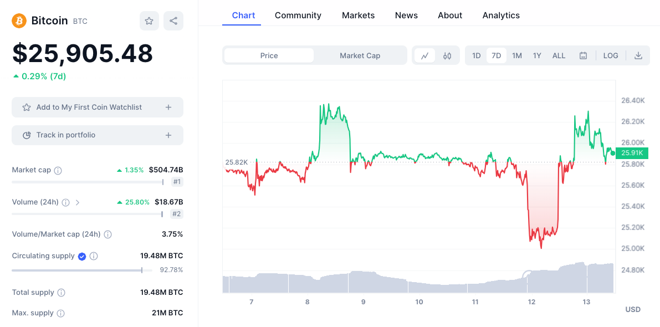Click Track in portfolio button
The image size is (660, 327).
coord(98,135)
